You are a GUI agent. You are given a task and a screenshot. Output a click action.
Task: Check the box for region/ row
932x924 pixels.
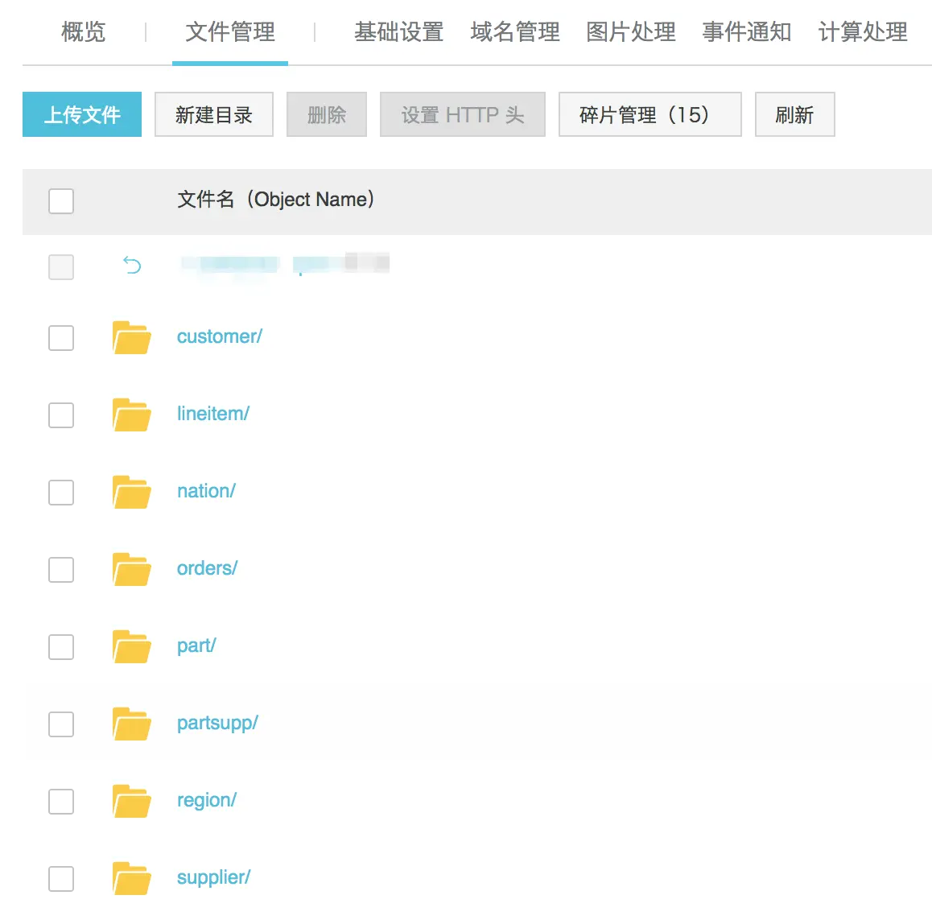tap(61, 802)
